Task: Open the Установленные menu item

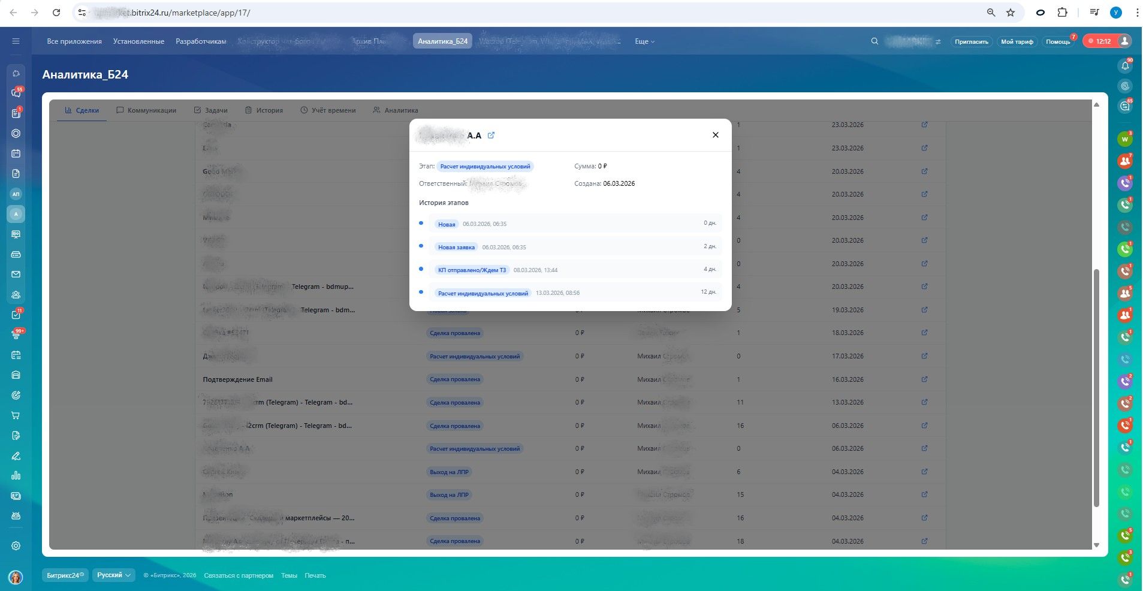Action: 138,41
